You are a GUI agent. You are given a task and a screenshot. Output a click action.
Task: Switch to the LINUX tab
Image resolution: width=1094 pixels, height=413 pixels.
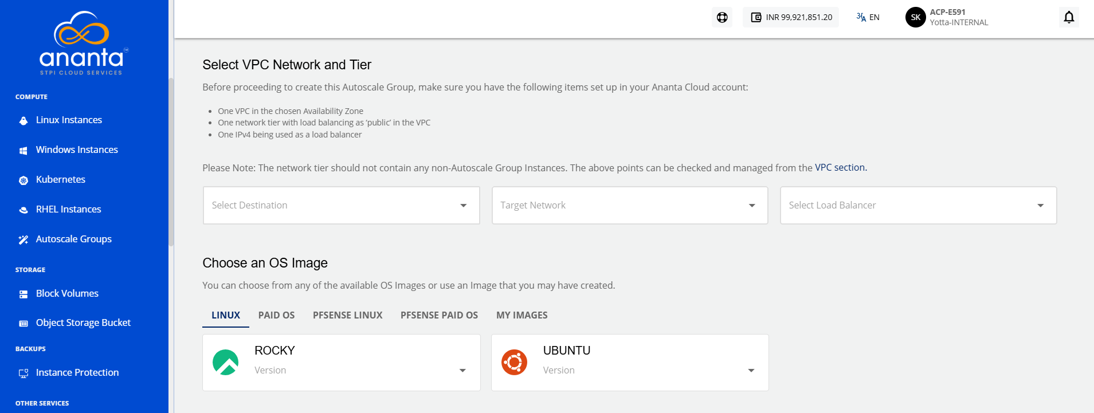click(x=226, y=315)
